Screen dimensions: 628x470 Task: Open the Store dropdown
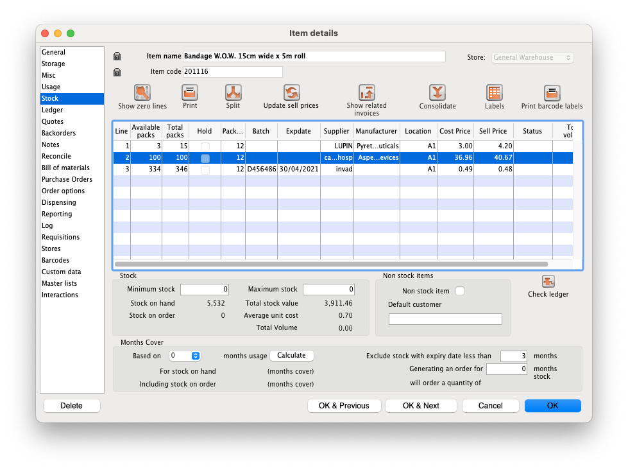(532, 58)
